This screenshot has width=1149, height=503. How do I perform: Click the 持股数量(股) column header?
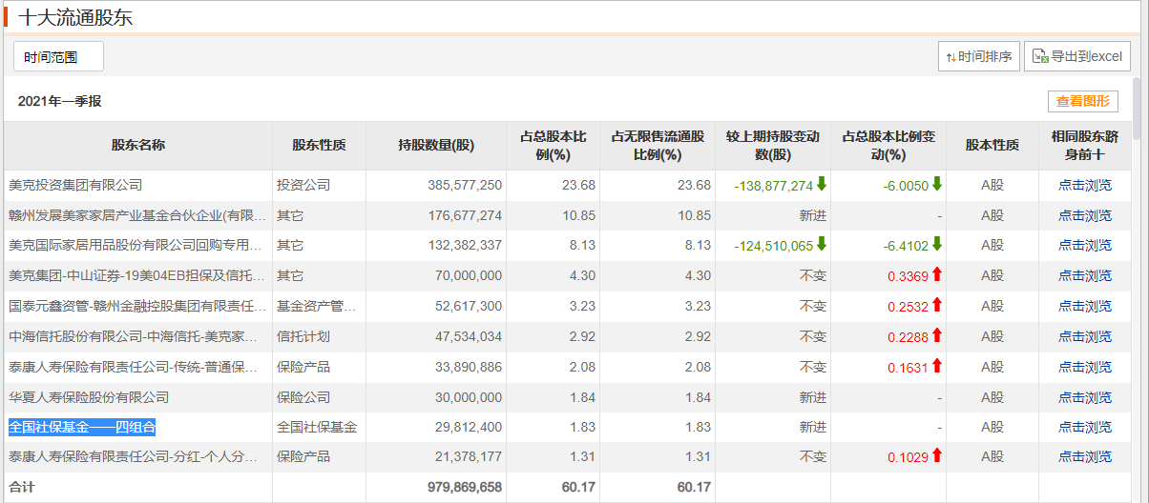coord(436,146)
